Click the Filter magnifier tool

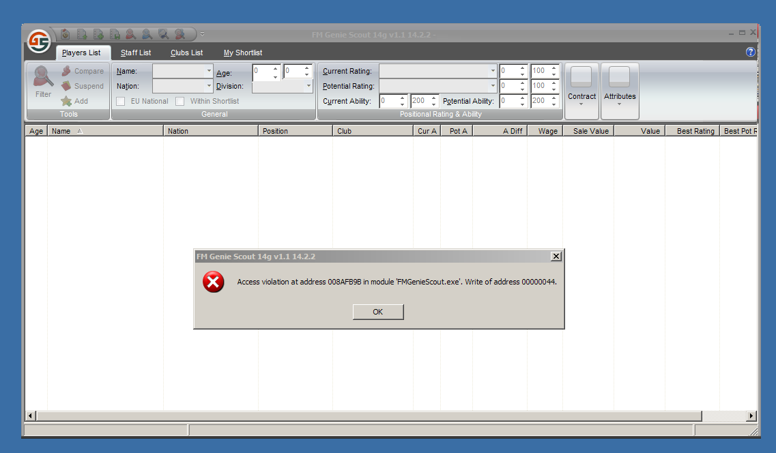tap(43, 82)
